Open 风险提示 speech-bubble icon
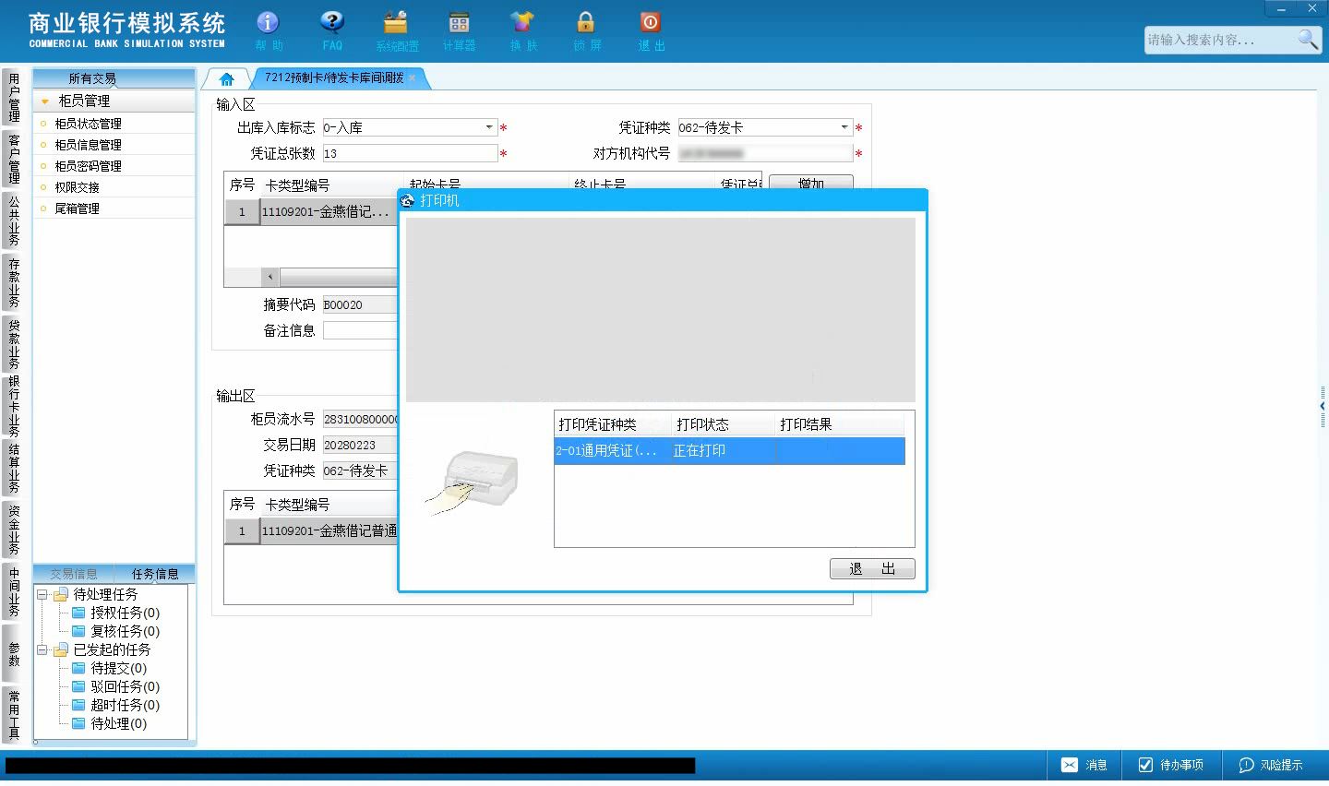The height and width of the screenshot is (786, 1329). coord(1246,765)
